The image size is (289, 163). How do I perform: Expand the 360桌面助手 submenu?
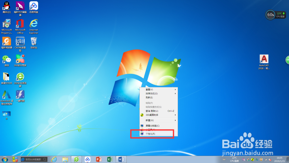158,115
